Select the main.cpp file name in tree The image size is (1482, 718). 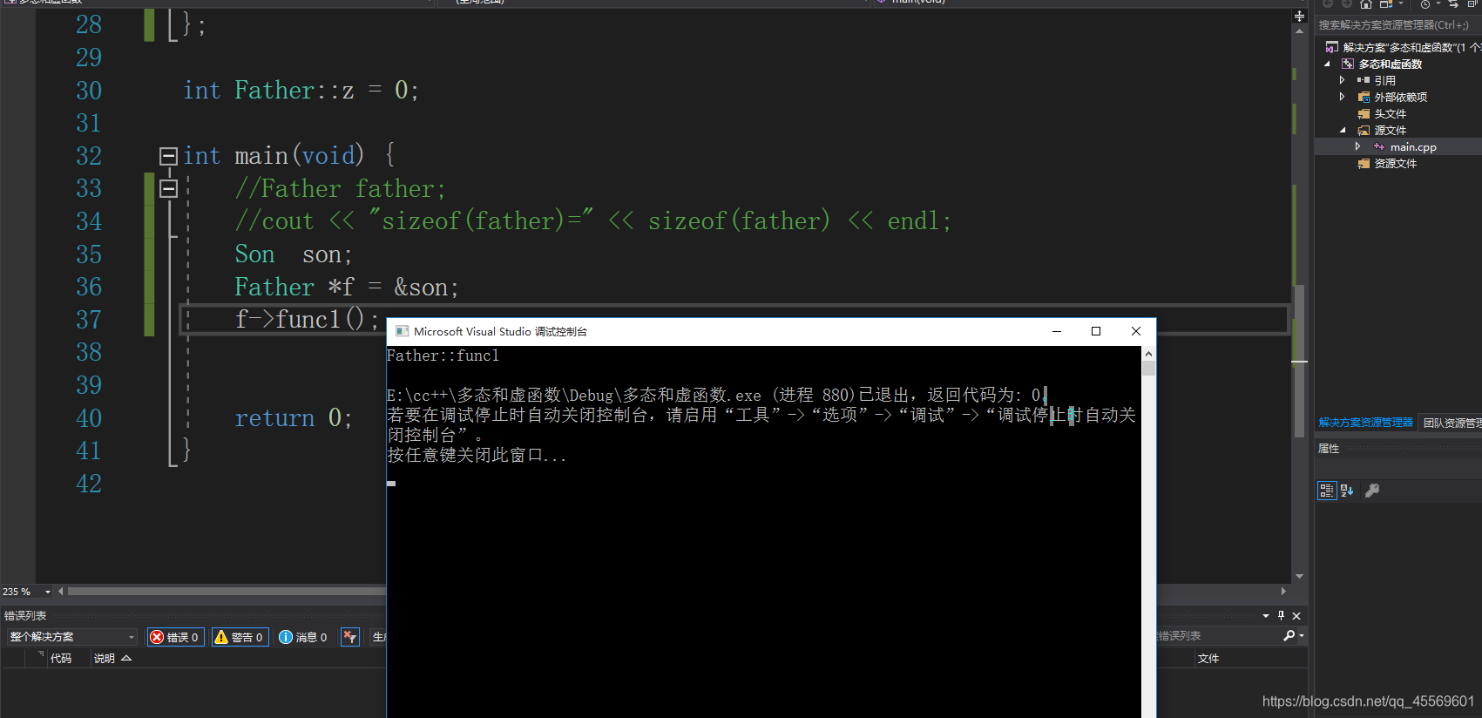click(x=1413, y=147)
